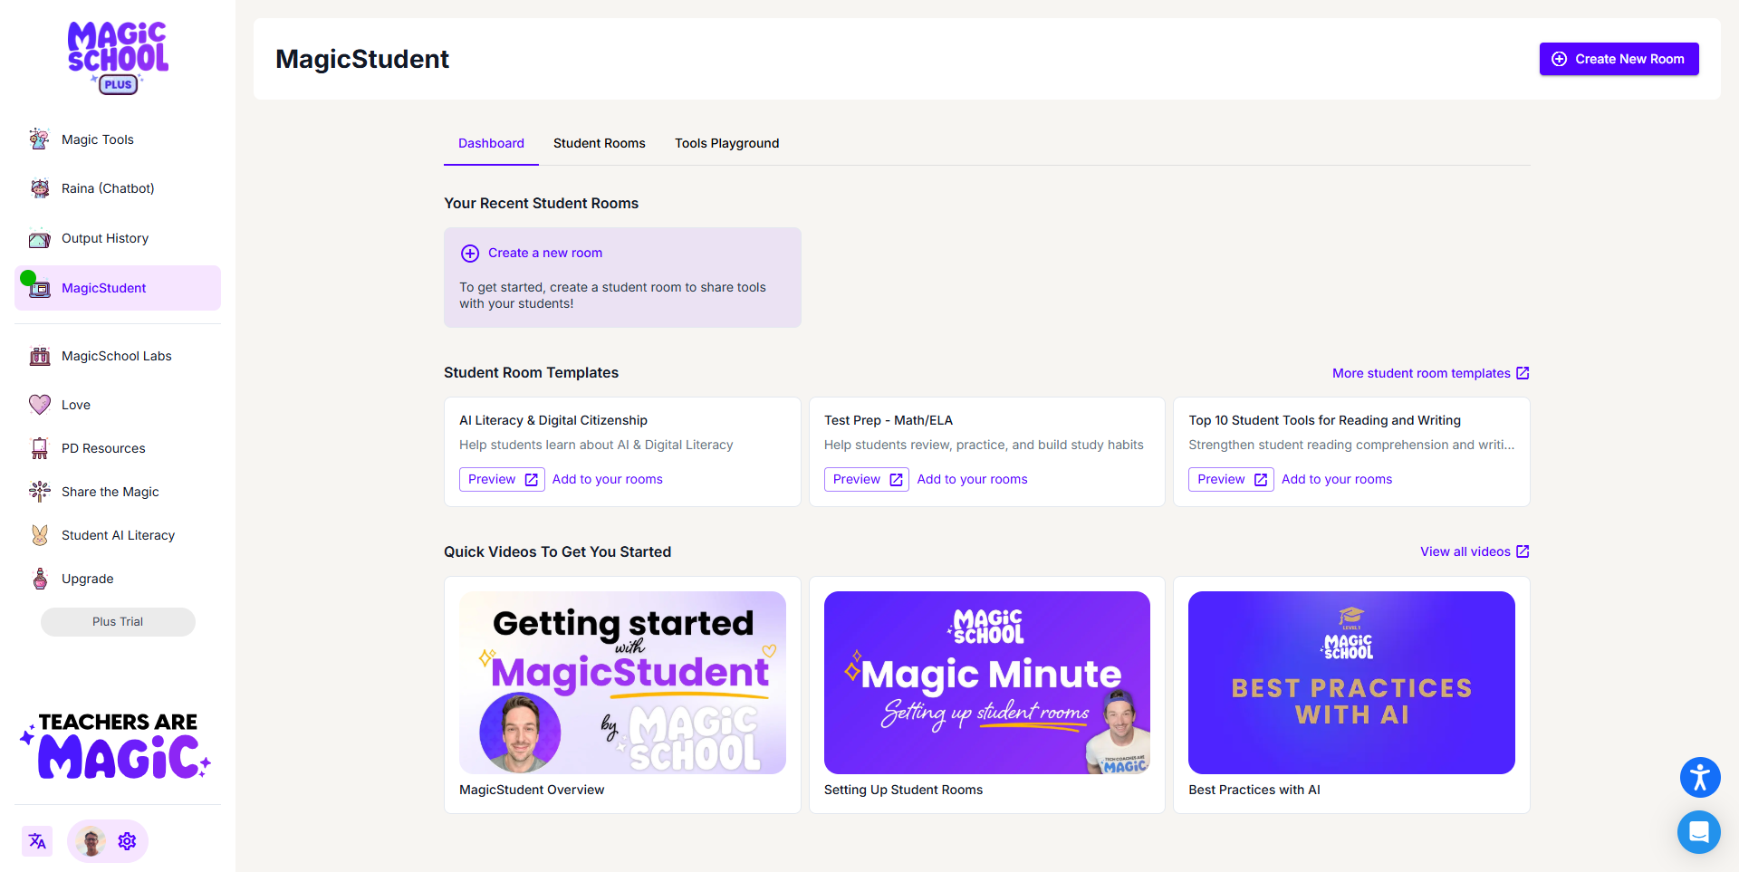The height and width of the screenshot is (872, 1739).
Task: Click the Student AI Literacy bunny icon
Action: 39,535
